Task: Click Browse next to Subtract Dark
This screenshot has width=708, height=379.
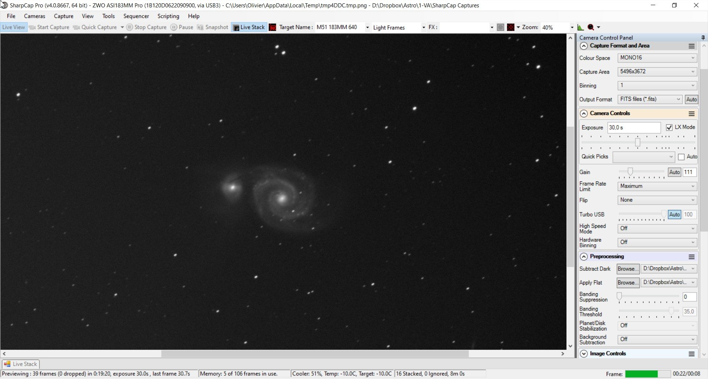Action: 628,269
